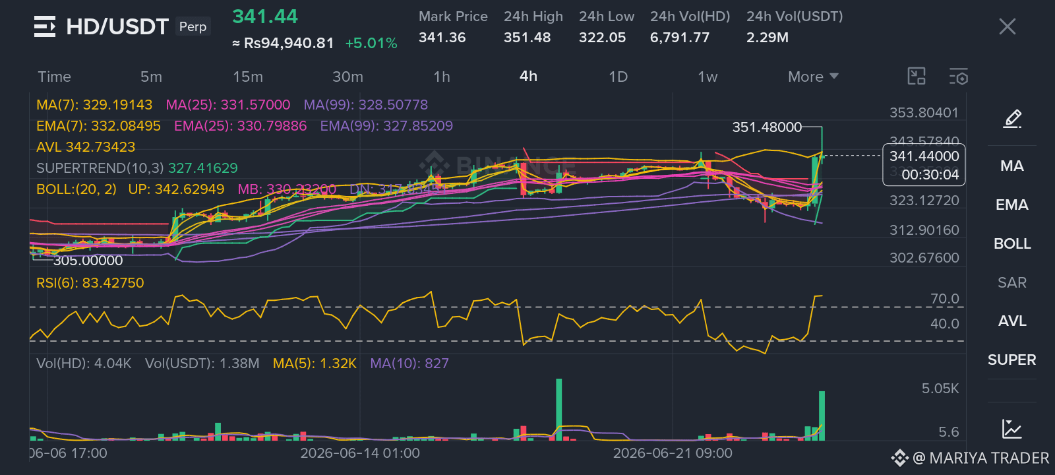1055x475 pixels.
Task: Select the 5m timeframe
Action: [151, 77]
